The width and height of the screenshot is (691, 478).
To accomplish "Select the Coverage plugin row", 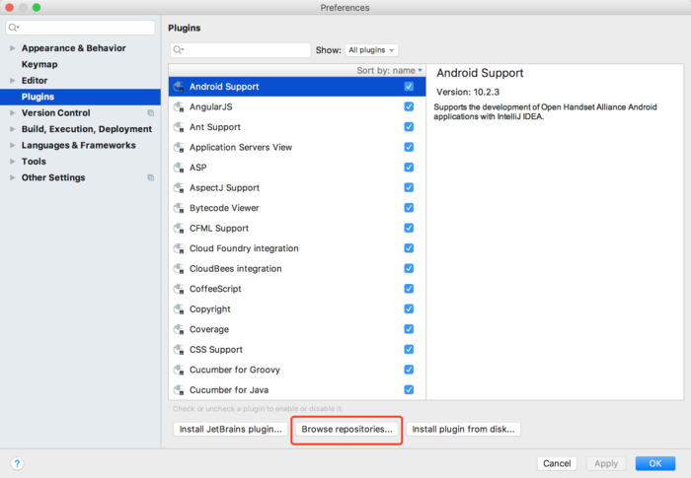I will click(x=297, y=329).
